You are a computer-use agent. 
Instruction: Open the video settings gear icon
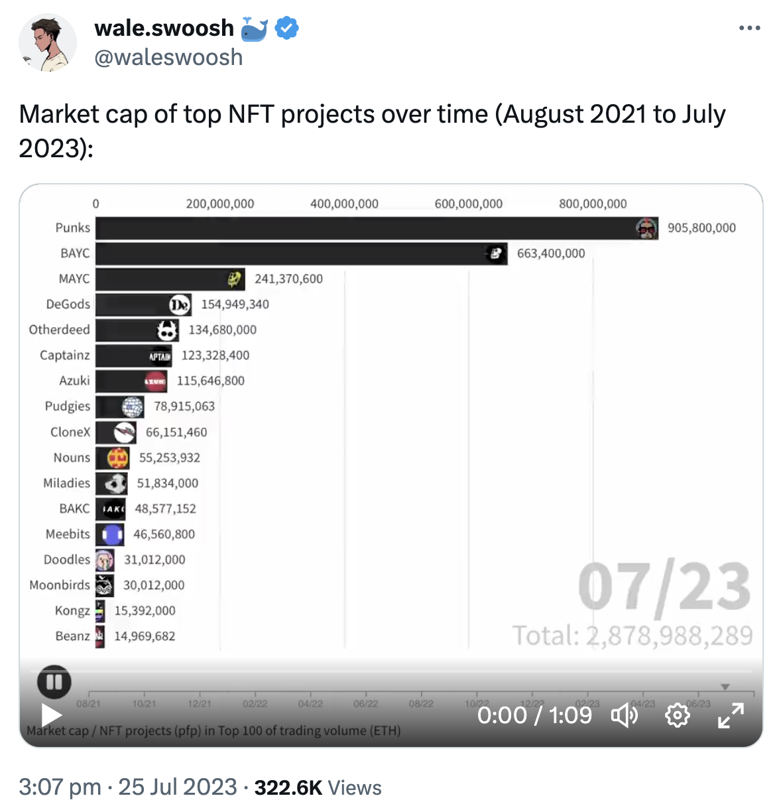[677, 716]
